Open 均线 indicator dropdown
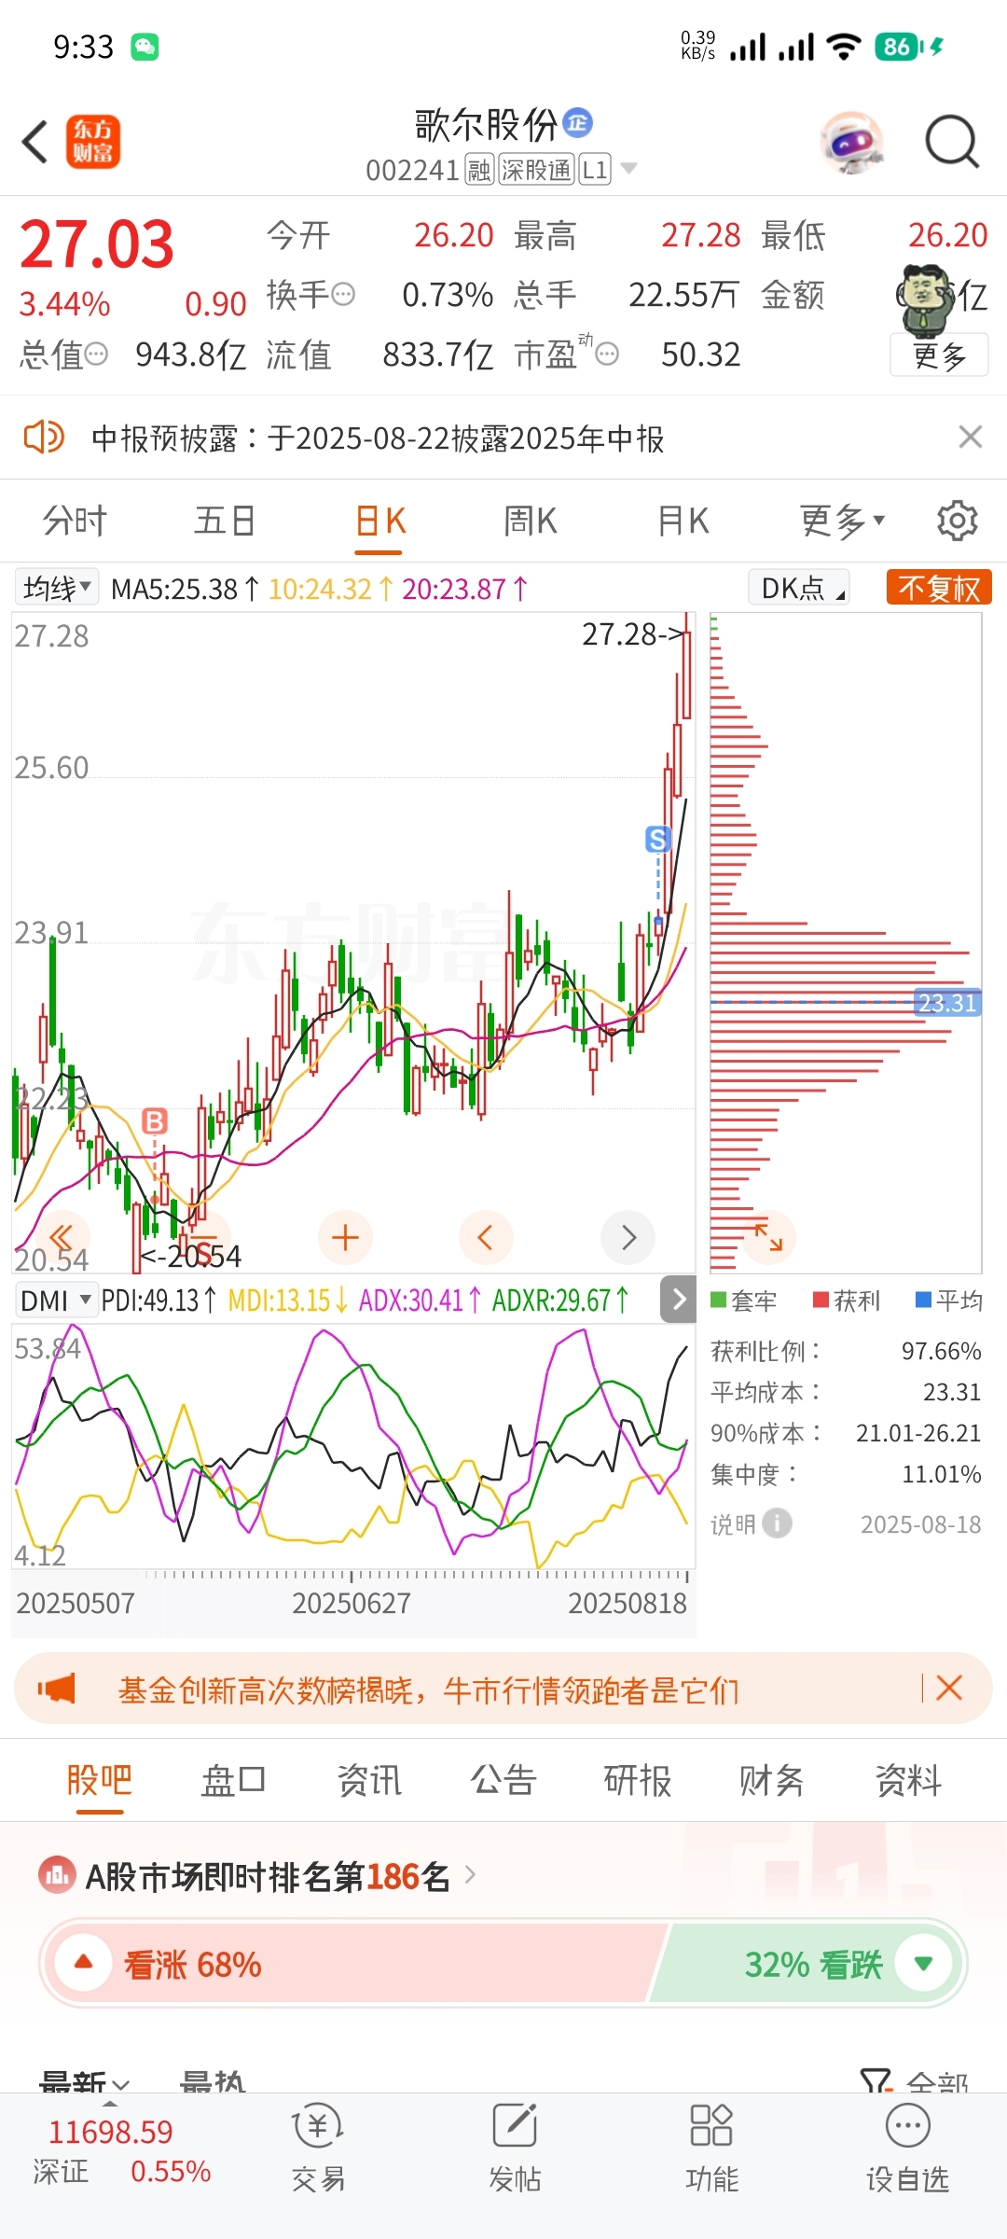 (x=57, y=588)
